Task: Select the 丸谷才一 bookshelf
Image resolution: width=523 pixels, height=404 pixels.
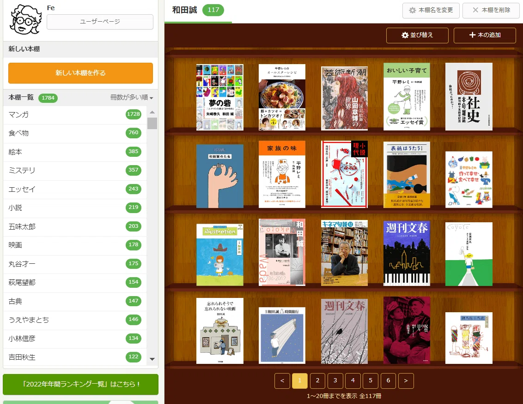Action: [x=75, y=264]
